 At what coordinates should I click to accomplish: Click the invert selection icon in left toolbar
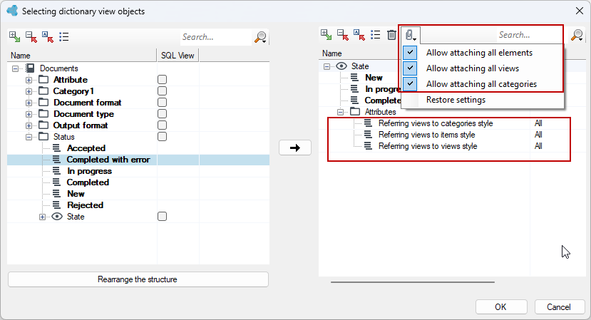click(48, 36)
